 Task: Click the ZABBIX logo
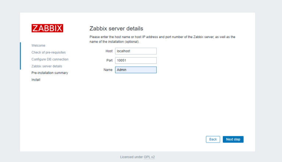click(47, 28)
